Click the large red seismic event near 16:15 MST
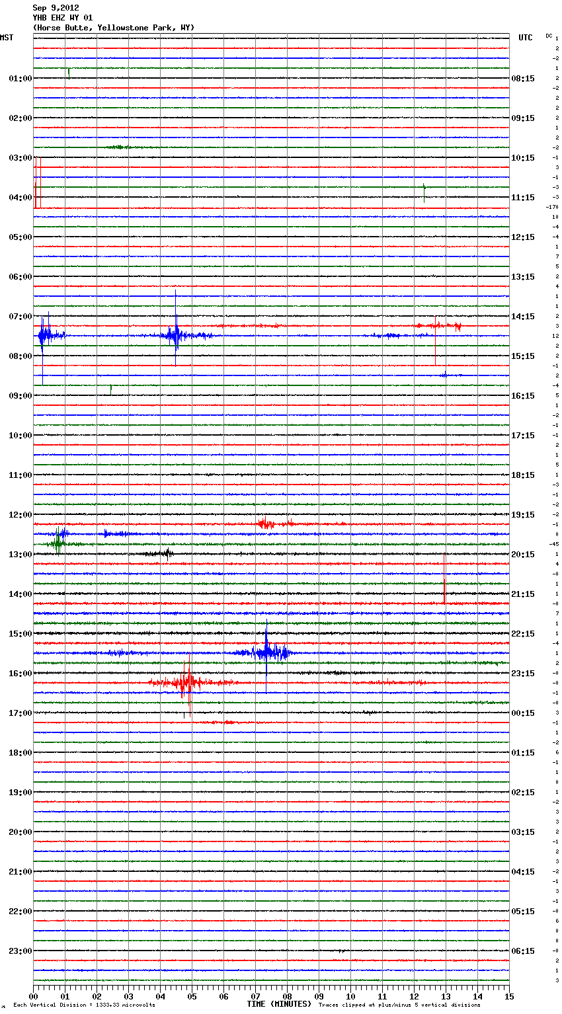Viewport: 562px width, 1014px height. pyautogui.click(x=188, y=682)
